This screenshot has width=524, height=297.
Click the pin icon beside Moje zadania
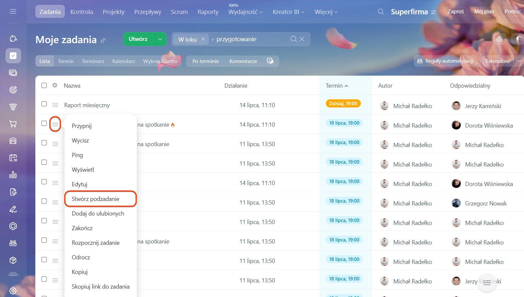(x=103, y=41)
